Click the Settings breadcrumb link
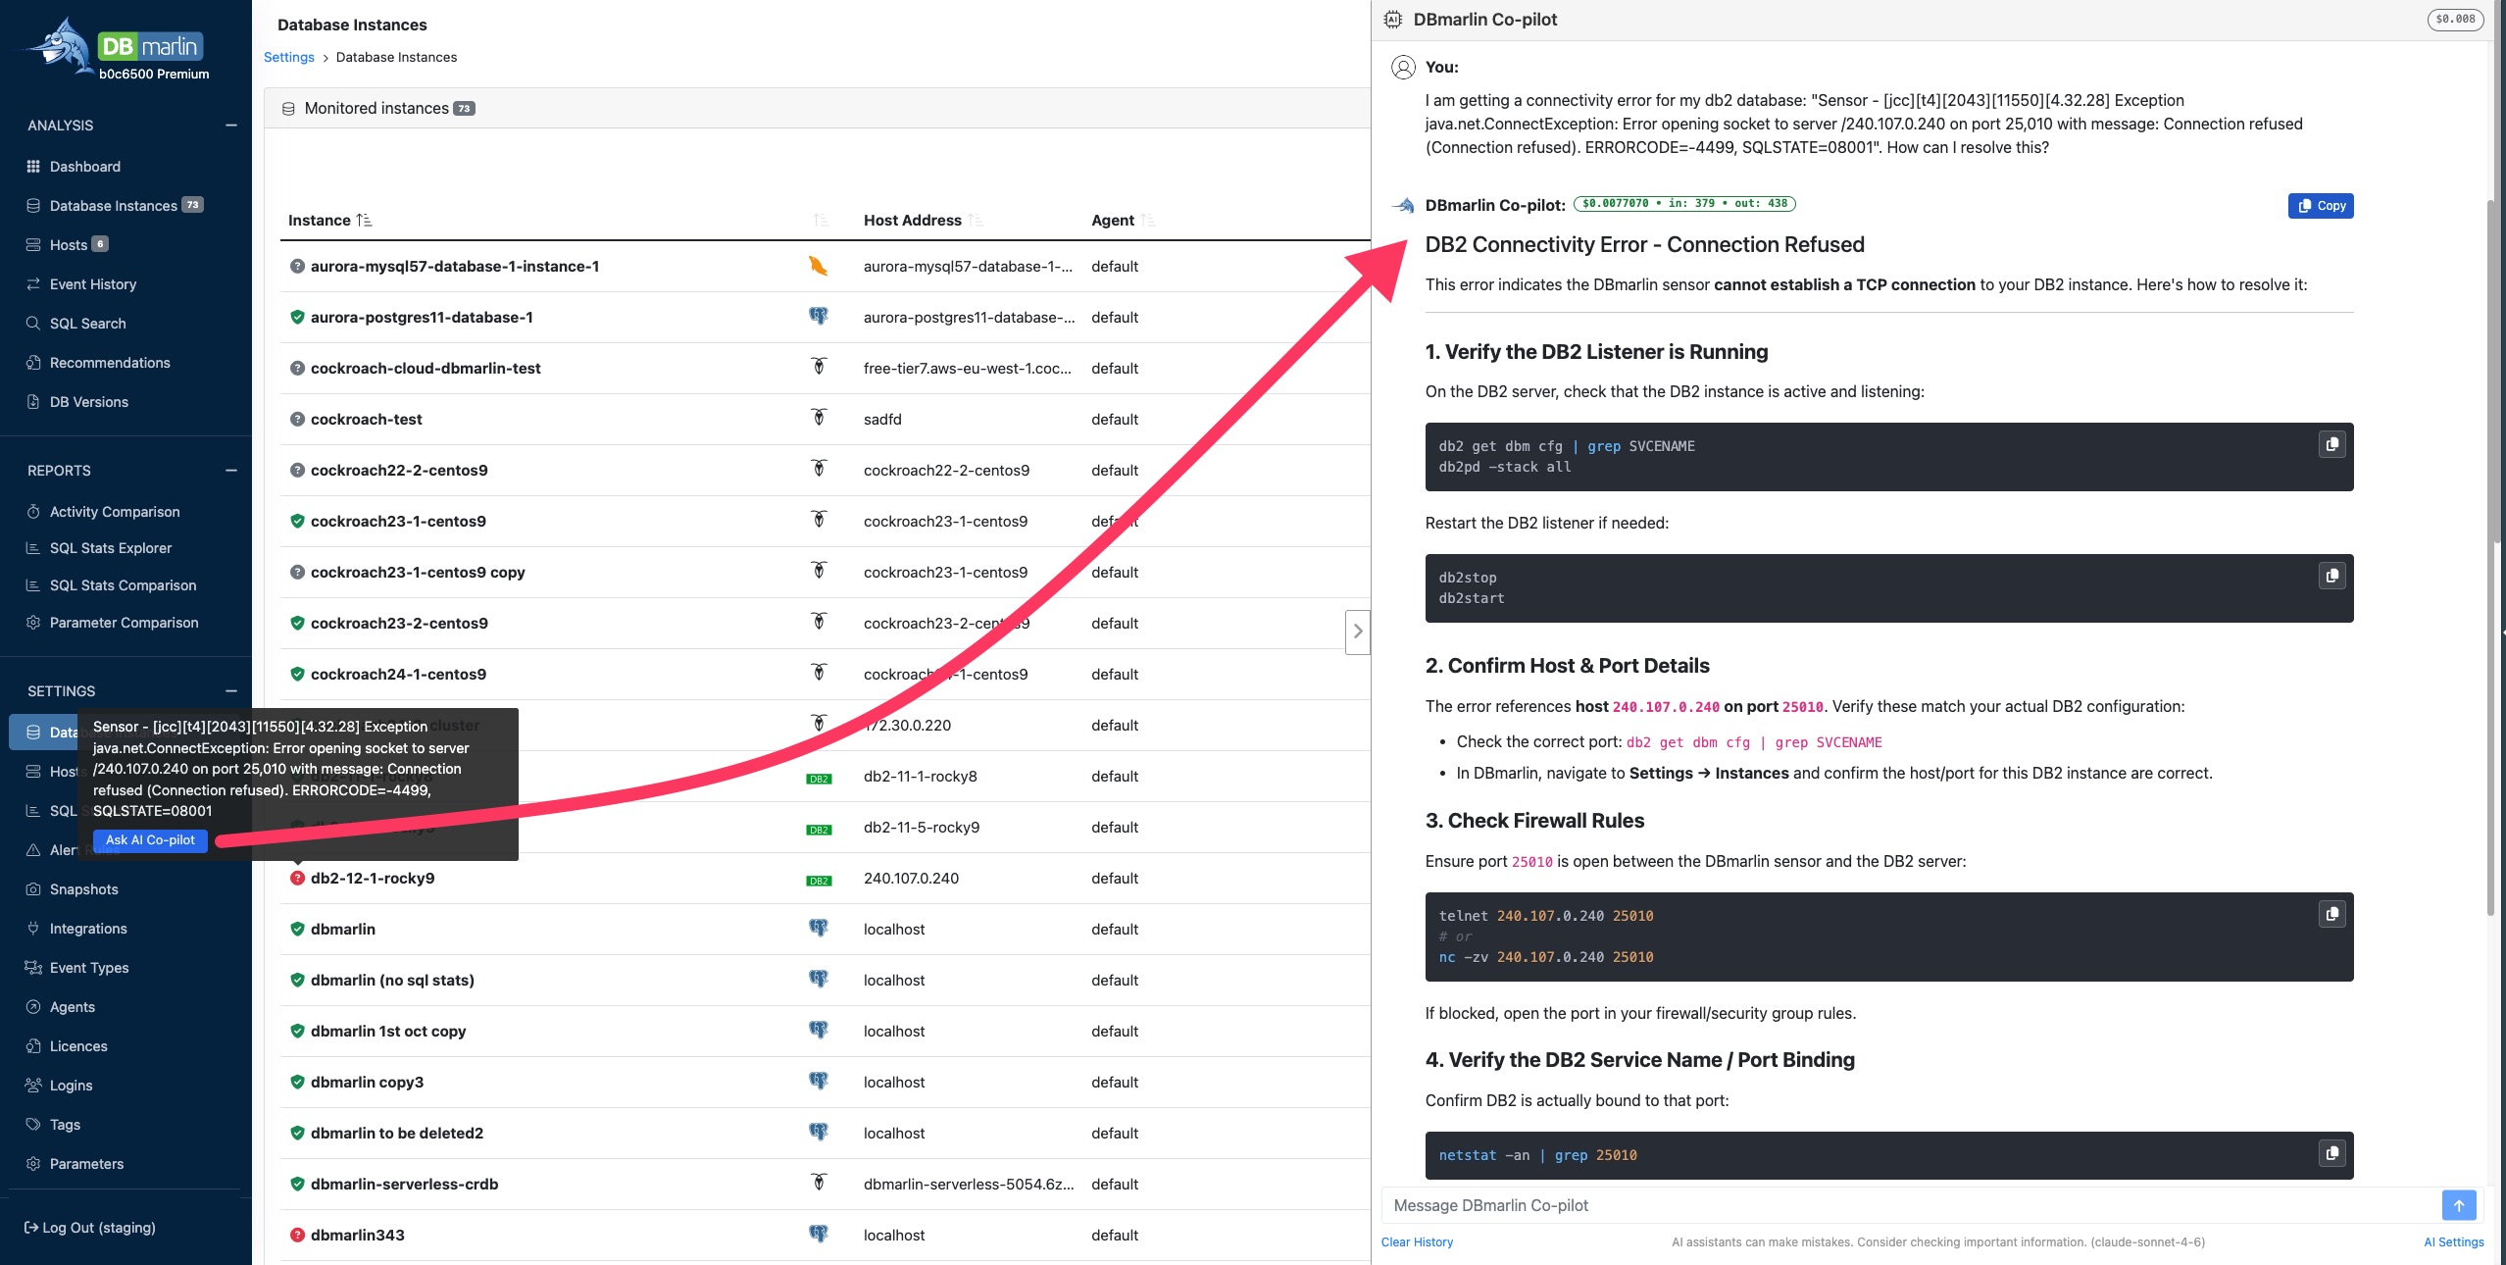Image resolution: width=2506 pixels, height=1265 pixels. [x=289, y=57]
